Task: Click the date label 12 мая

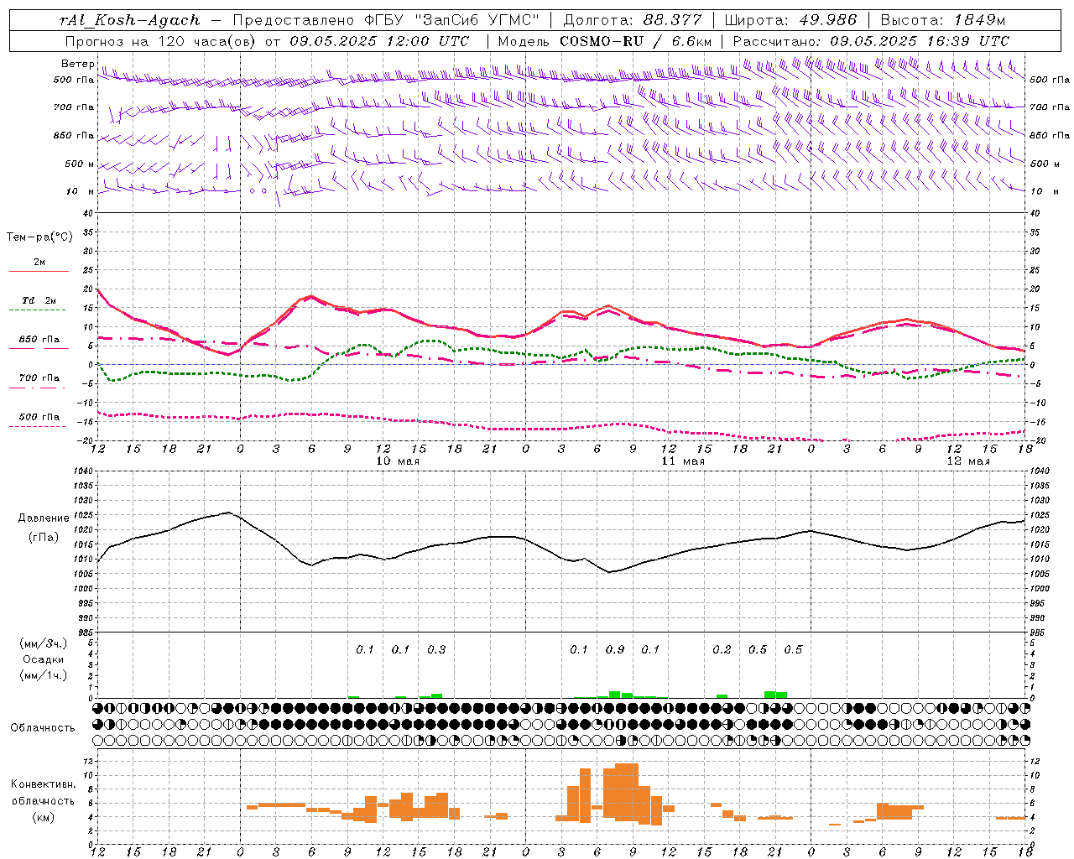Action: point(968,461)
